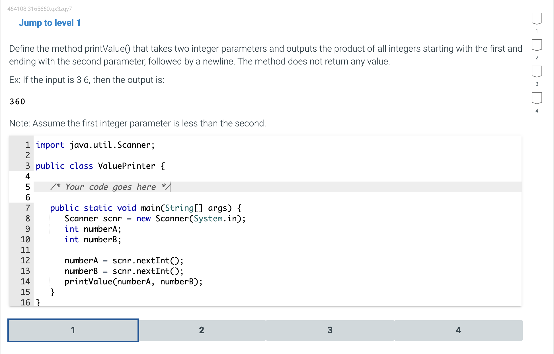Click the Jump to level 1 link
This screenshot has width=554, height=354.
(x=50, y=23)
